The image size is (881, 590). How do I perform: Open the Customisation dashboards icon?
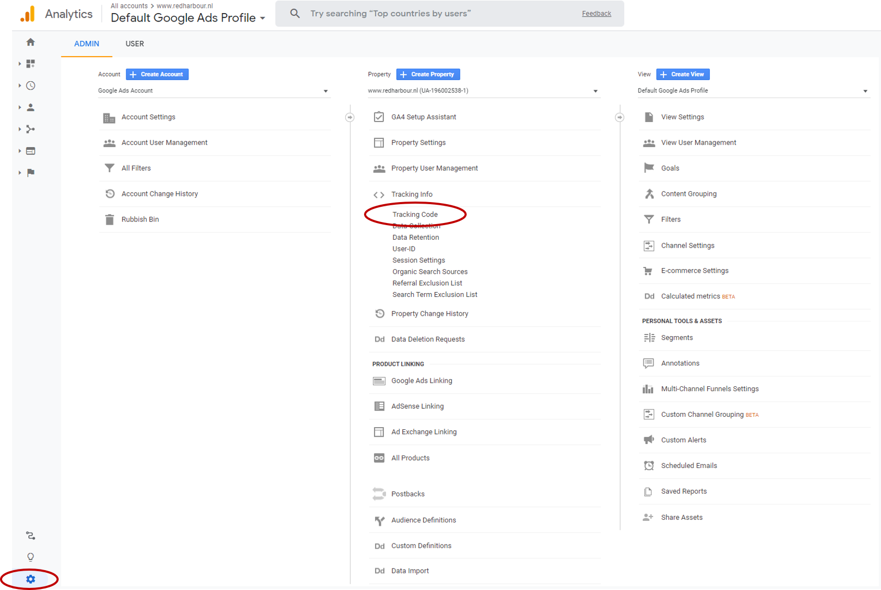30,64
